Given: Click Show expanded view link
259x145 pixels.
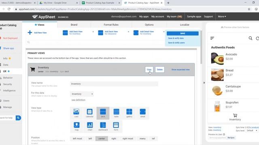Looking at the screenshot, I should click(180, 70).
